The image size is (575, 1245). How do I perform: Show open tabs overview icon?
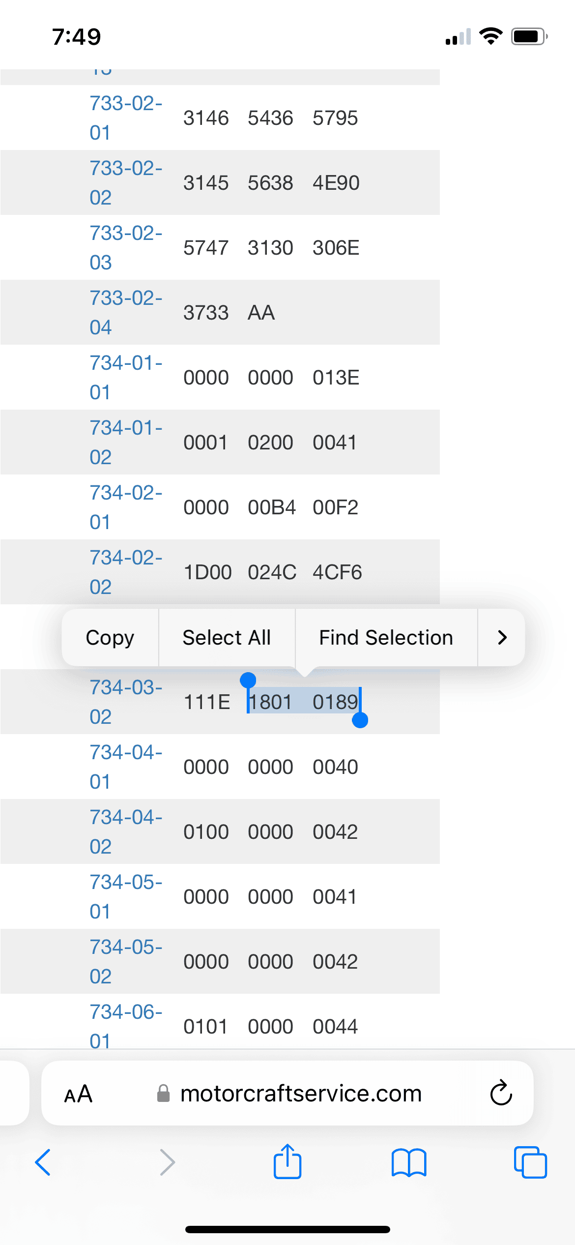(x=530, y=1162)
